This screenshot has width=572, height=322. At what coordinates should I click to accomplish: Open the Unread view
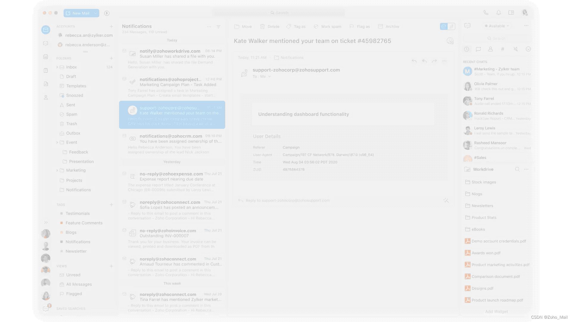(73, 275)
